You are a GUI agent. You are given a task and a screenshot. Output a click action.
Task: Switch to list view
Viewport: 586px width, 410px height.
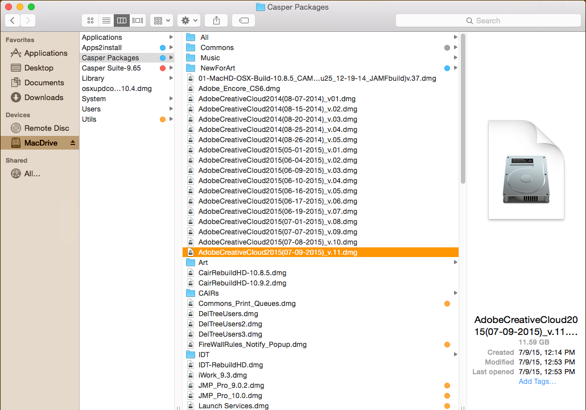tap(106, 20)
